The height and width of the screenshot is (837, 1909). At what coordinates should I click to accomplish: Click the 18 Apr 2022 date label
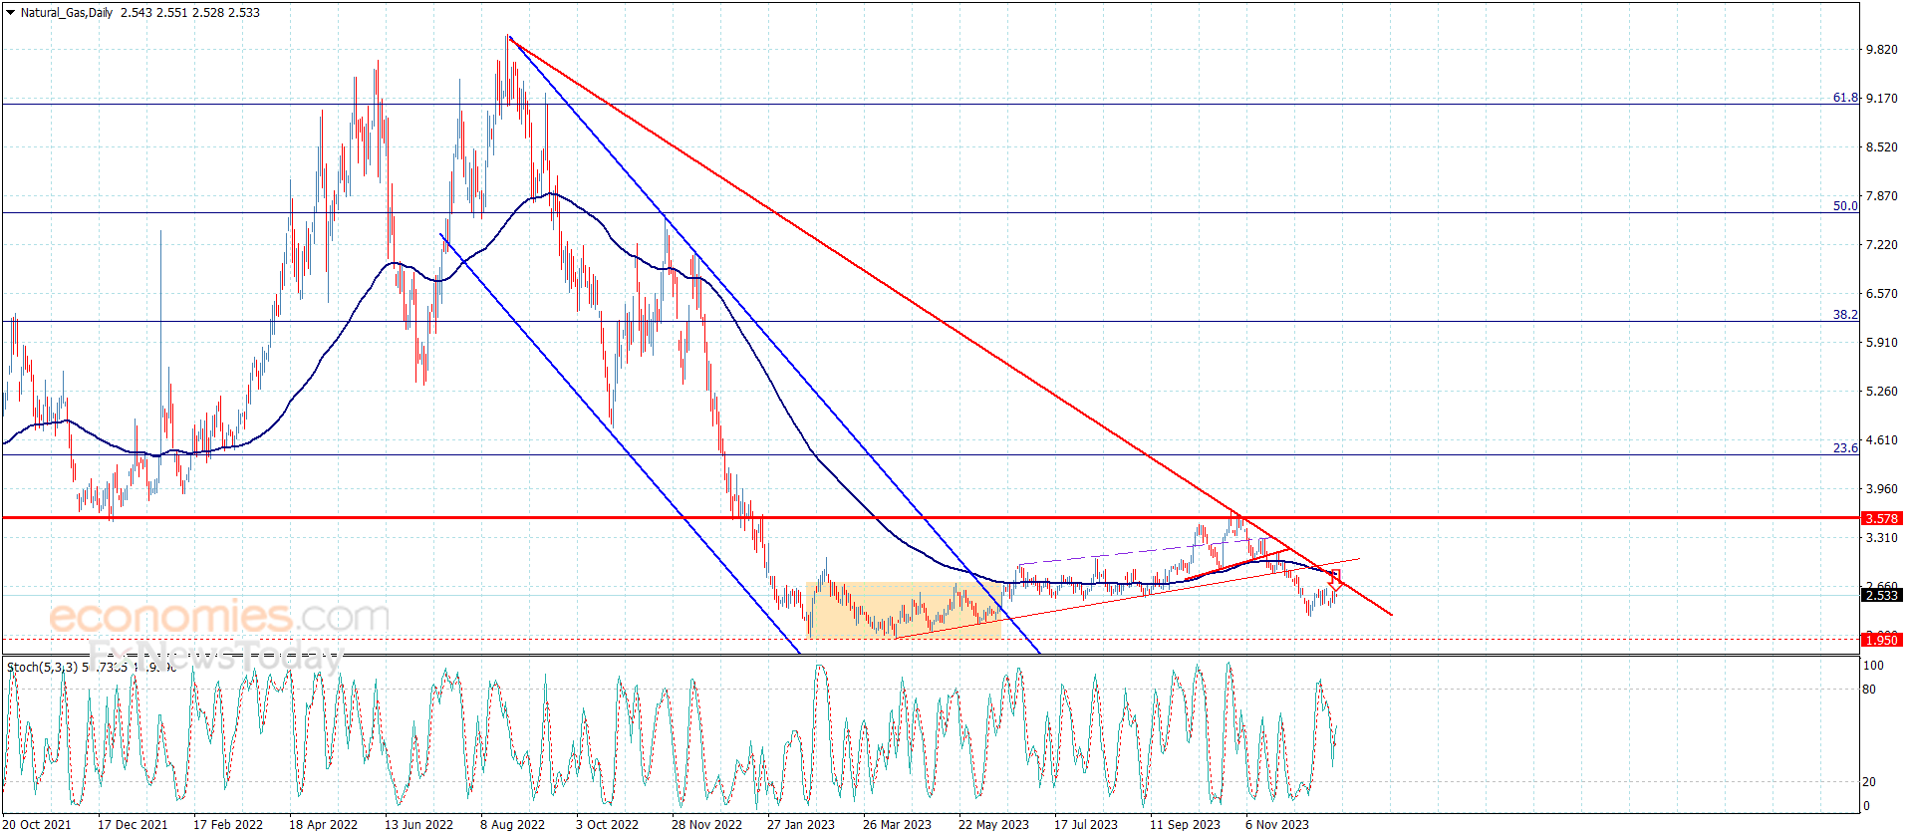tap(323, 824)
